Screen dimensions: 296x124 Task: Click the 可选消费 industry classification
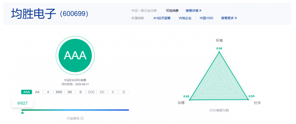coord(172,11)
